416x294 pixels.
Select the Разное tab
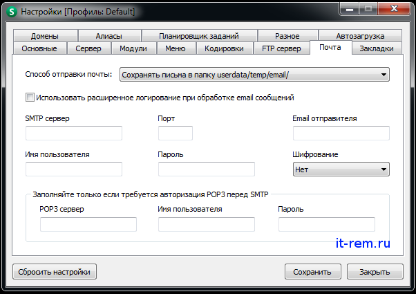point(287,36)
